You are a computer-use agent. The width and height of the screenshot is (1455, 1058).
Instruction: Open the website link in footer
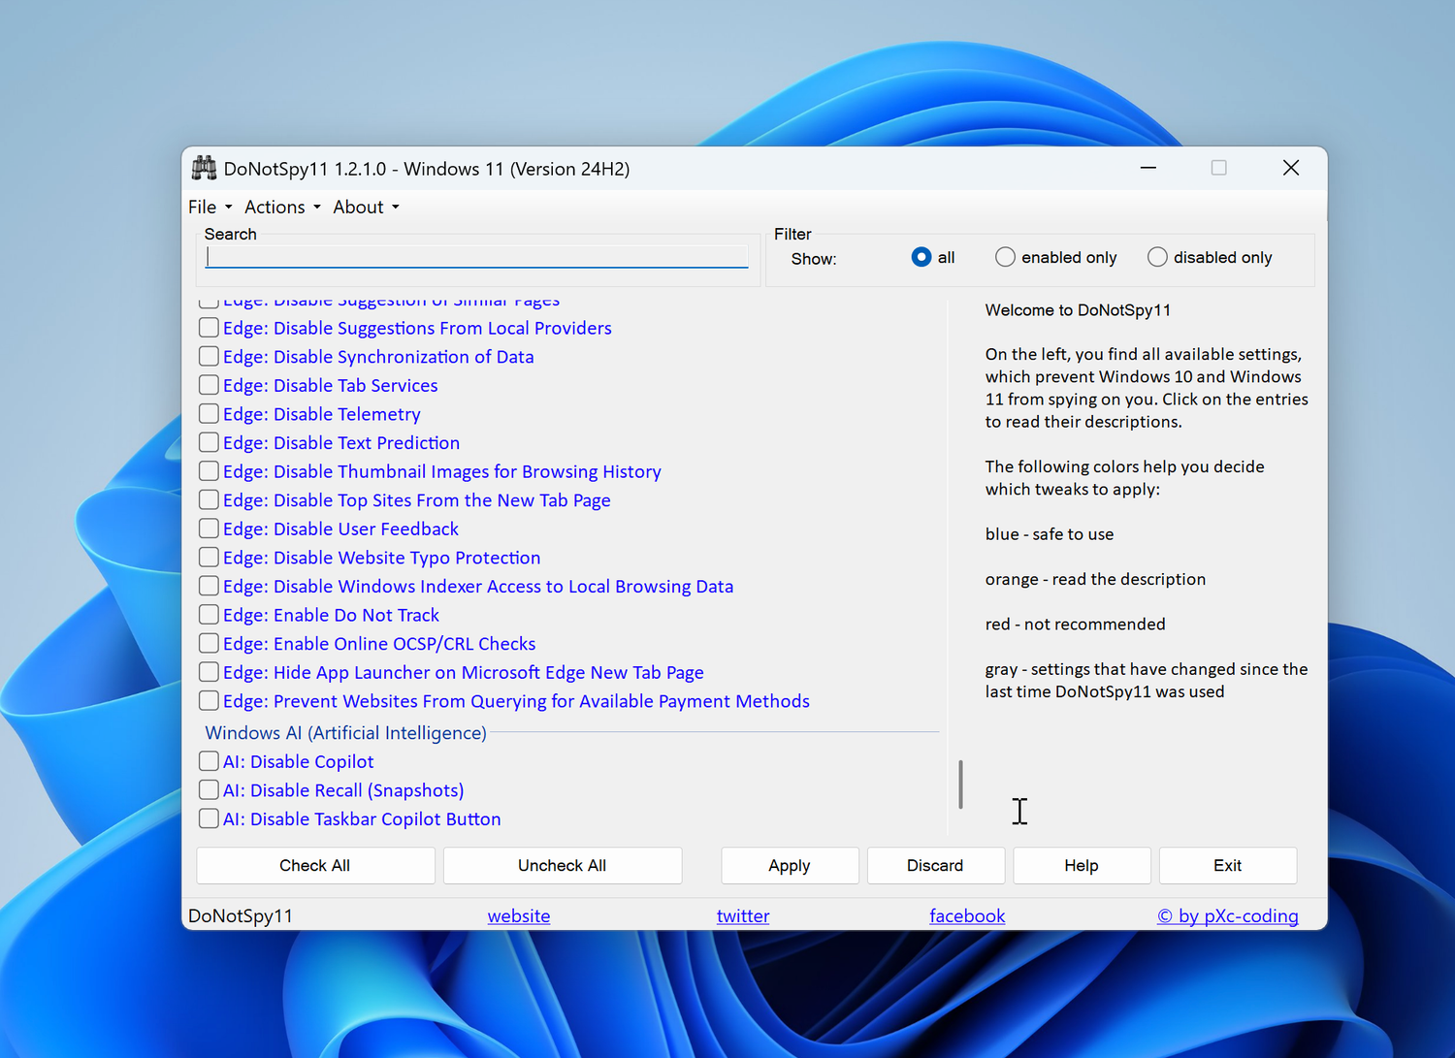(x=519, y=915)
